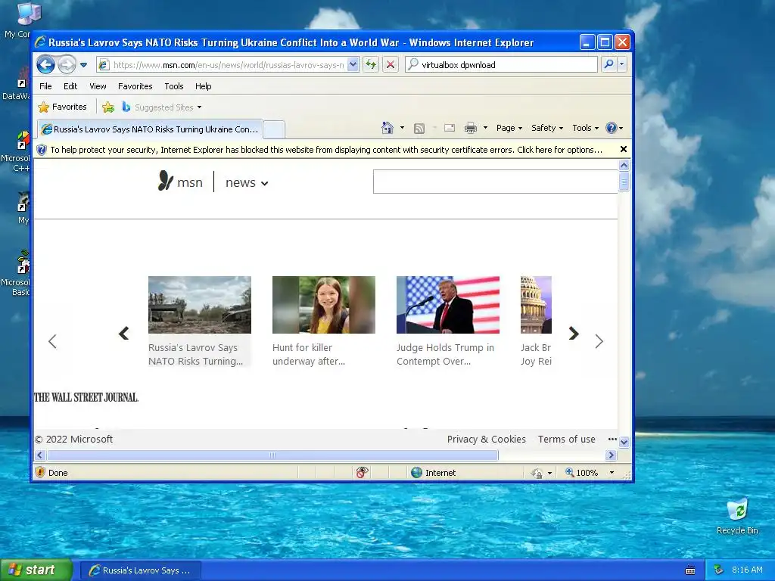Image resolution: width=775 pixels, height=581 pixels.
Task: Click the vertical scrollbar down arrow
Action: coord(624,442)
